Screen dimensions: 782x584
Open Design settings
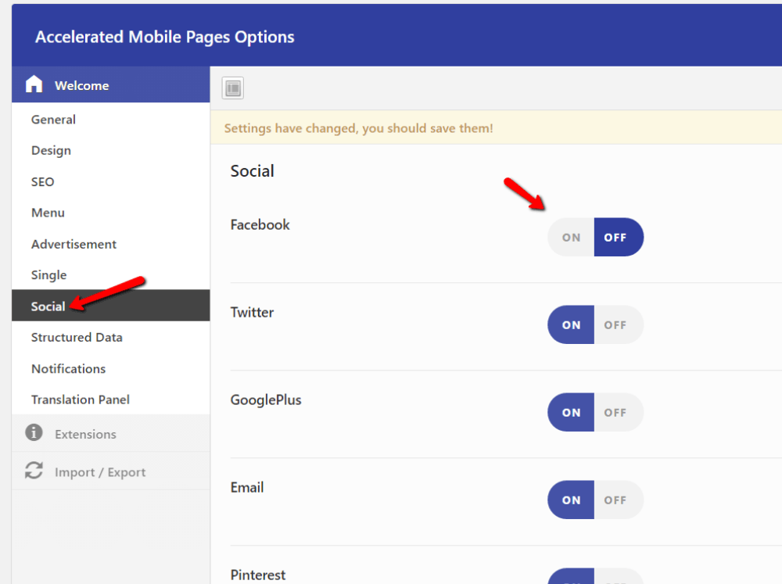click(x=111, y=151)
